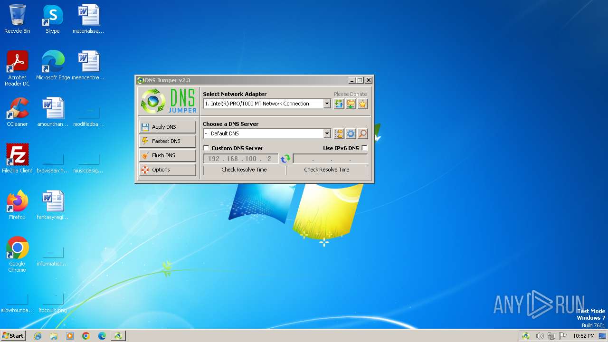The width and height of the screenshot is (608, 342).
Task: Click the DNS Jumper system tray icon
Action: click(x=526, y=336)
